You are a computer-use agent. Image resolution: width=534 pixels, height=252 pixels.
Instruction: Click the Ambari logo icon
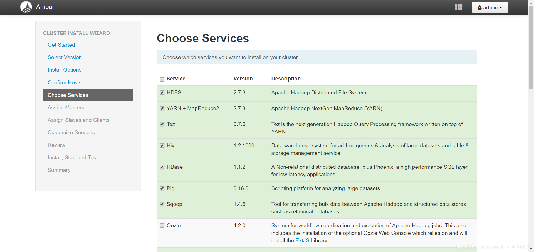(26, 7)
